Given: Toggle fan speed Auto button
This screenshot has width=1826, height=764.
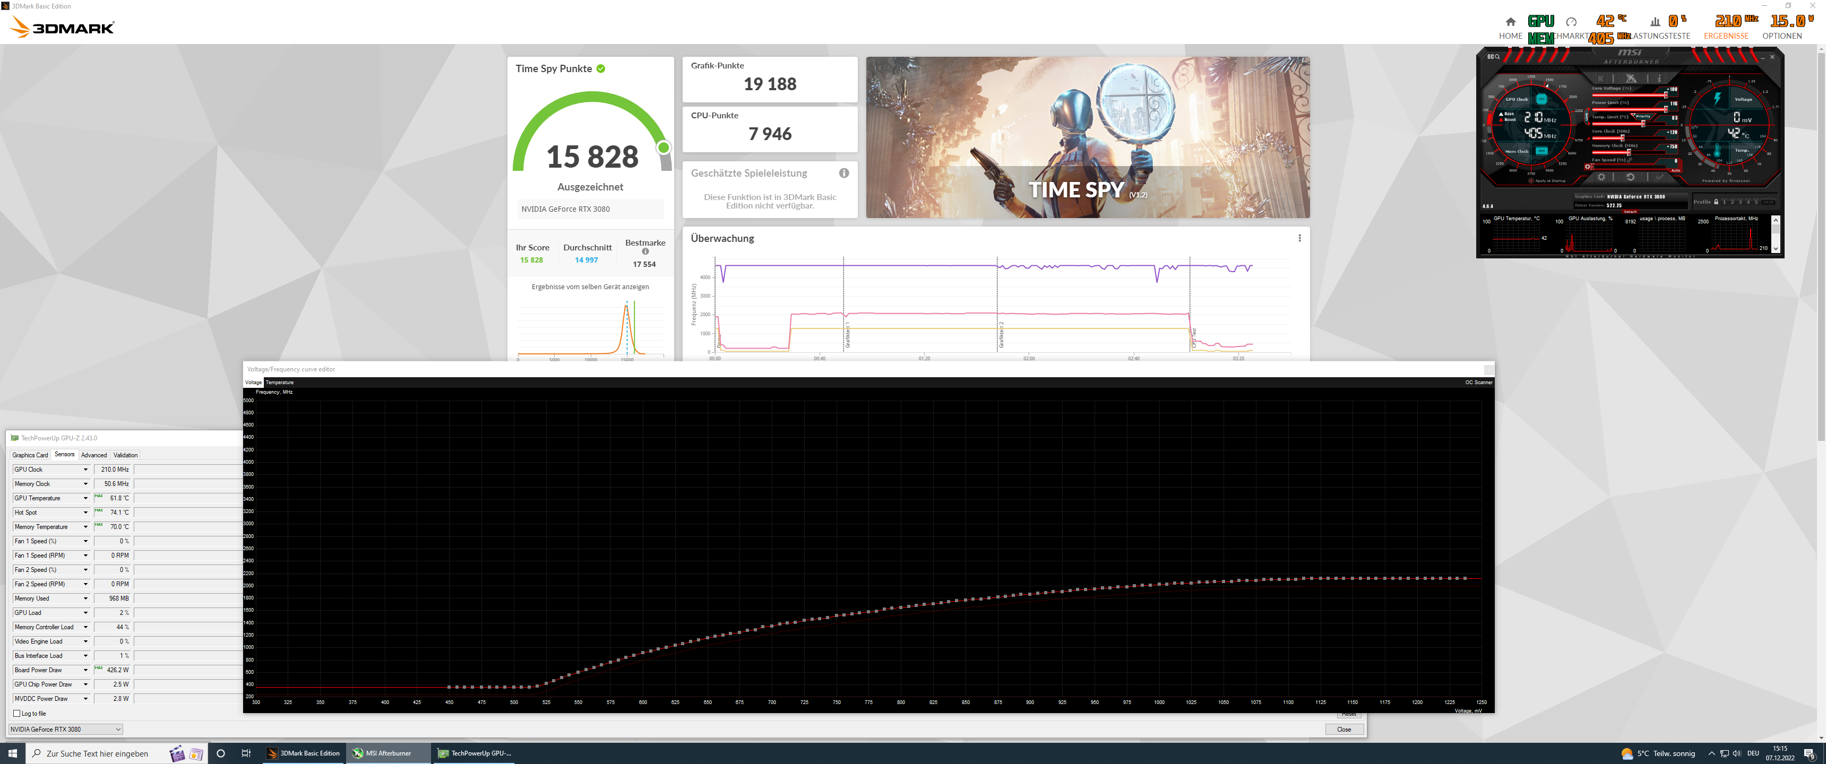Looking at the screenshot, I should click(1676, 171).
